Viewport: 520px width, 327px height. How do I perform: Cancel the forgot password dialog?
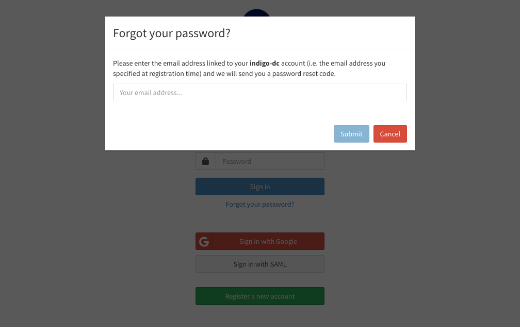(390, 134)
